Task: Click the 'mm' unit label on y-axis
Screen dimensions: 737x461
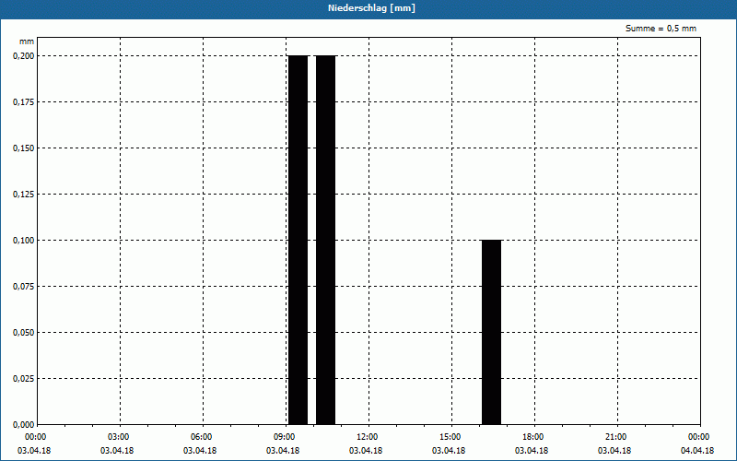Action: (27, 41)
